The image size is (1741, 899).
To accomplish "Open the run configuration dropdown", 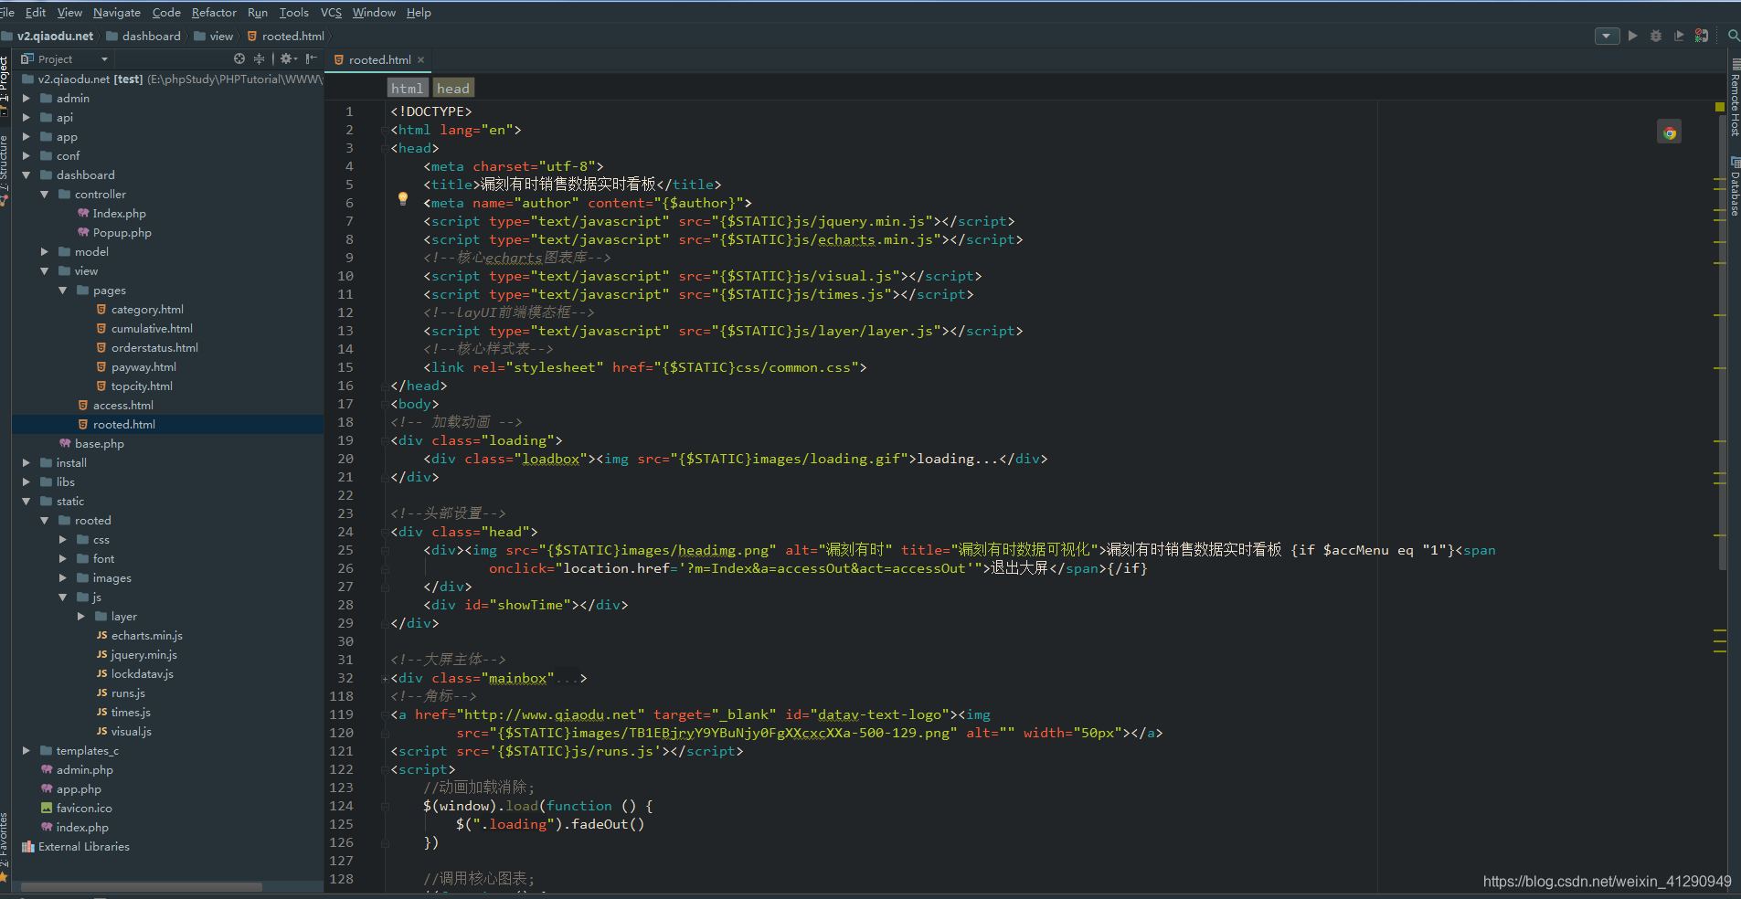I will pyautogui.click(x=1607, y=36).
